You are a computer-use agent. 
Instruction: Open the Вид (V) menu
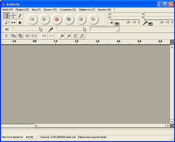(36, 10)
